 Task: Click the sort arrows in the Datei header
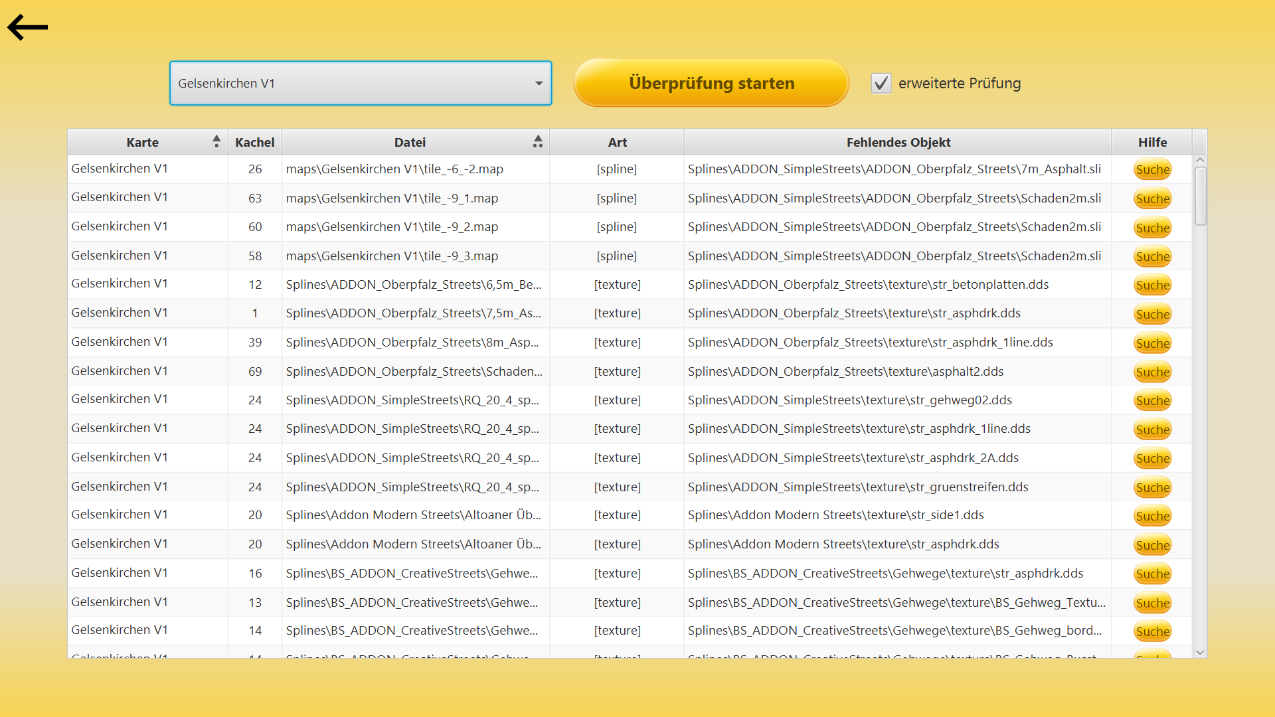coord(537,141)
